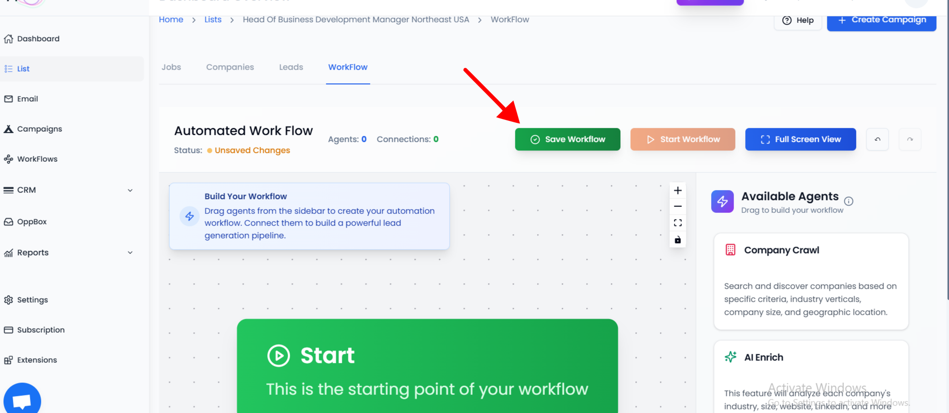Go to Lists breadcrumb link
This screenshot has height=413, width=949.
[213, 19]
